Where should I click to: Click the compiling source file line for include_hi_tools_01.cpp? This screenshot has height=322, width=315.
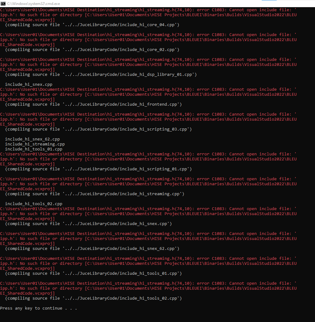pos(93,273)
